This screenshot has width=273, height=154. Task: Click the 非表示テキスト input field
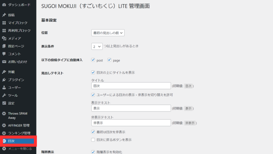pos(131,123)
